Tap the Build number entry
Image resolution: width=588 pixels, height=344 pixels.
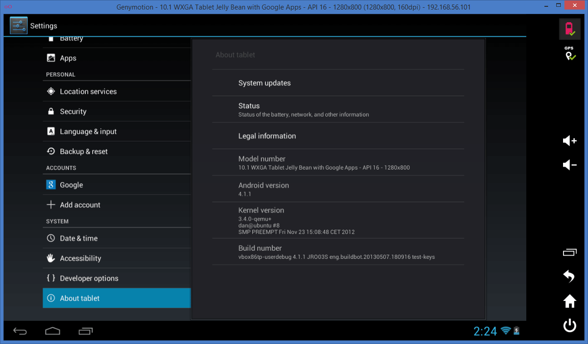[x=338, y=252]
